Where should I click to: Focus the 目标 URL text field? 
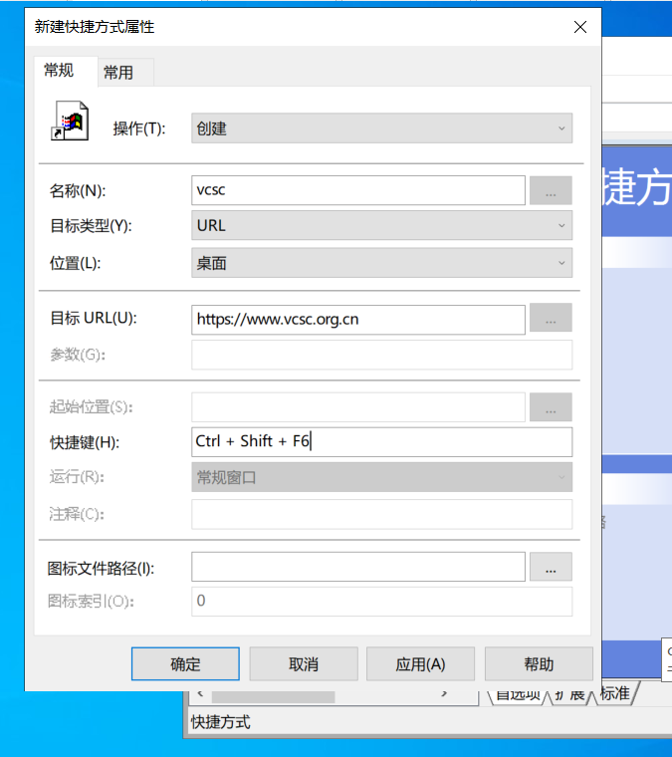click(x=358, y=319)
